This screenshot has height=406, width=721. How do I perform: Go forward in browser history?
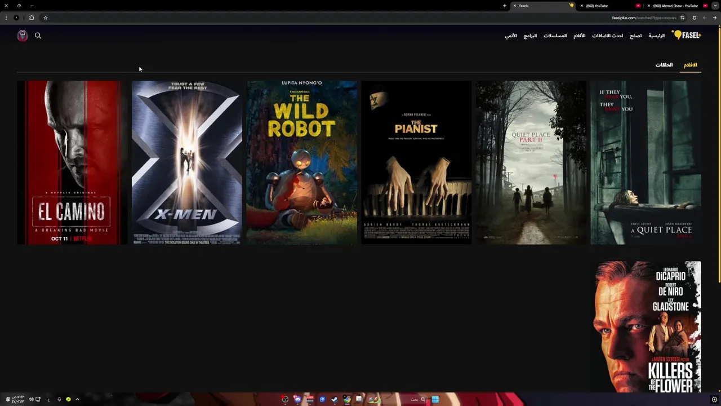click(704, 17)
